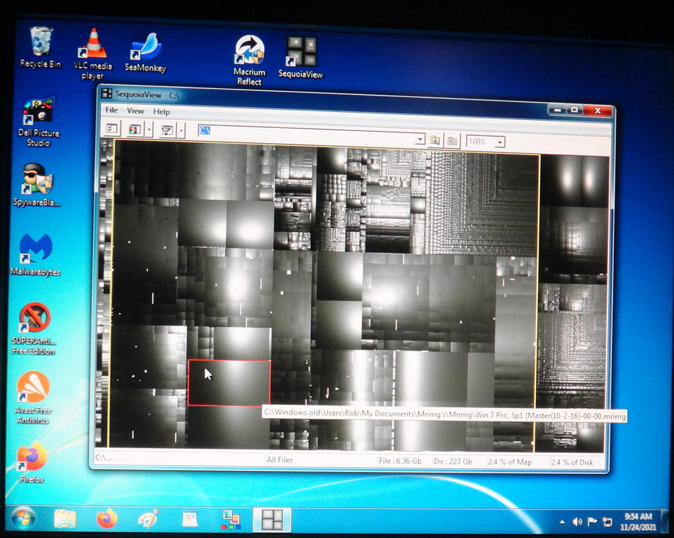Click the WordPad document taskbar icon
Screen dimensions: 674x538
pos(189,519)
